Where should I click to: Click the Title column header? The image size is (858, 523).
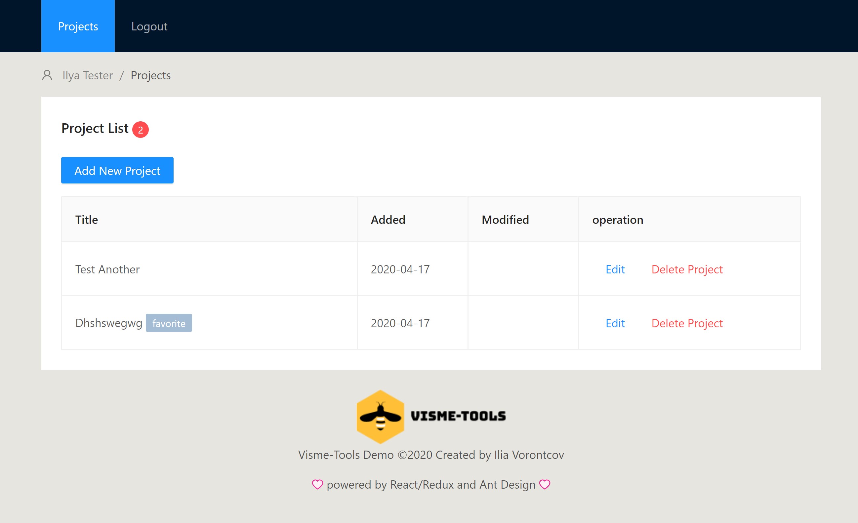(87, 220)
